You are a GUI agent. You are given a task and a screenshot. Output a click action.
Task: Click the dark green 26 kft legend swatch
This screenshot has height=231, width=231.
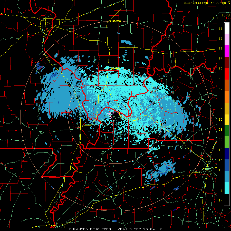pos(227,131)
